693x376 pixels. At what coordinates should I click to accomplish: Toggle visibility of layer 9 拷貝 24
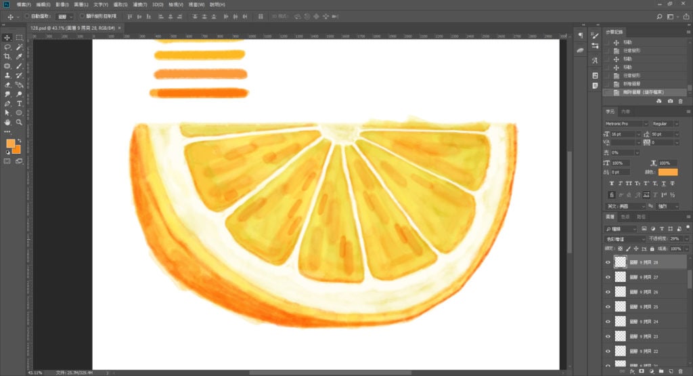(608, 321)
